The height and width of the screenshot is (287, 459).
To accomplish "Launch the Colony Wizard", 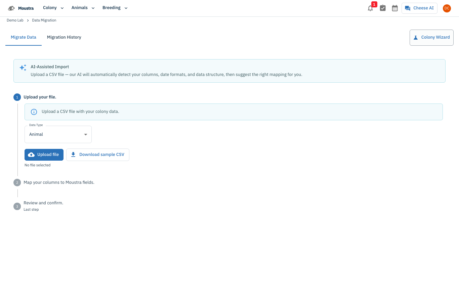I will pyautogui.click(x=431, y=38).
